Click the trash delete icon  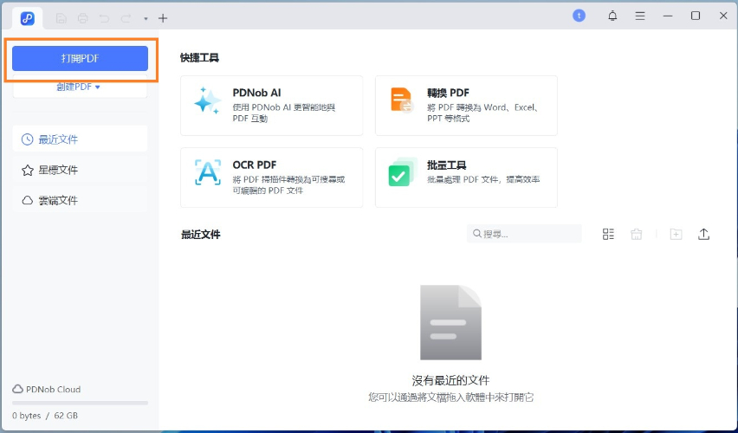point(637,234)
